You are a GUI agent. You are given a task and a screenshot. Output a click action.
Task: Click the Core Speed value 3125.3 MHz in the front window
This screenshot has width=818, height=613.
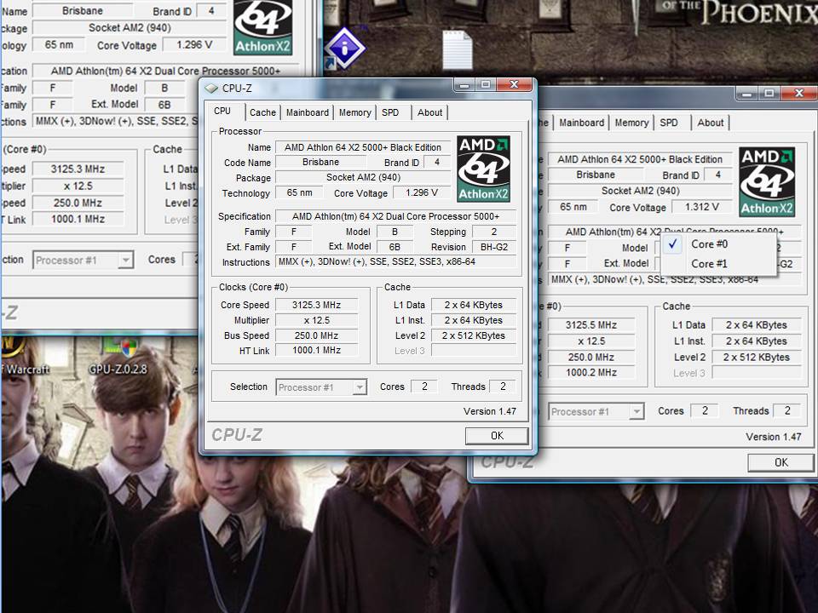click(317, 305)
